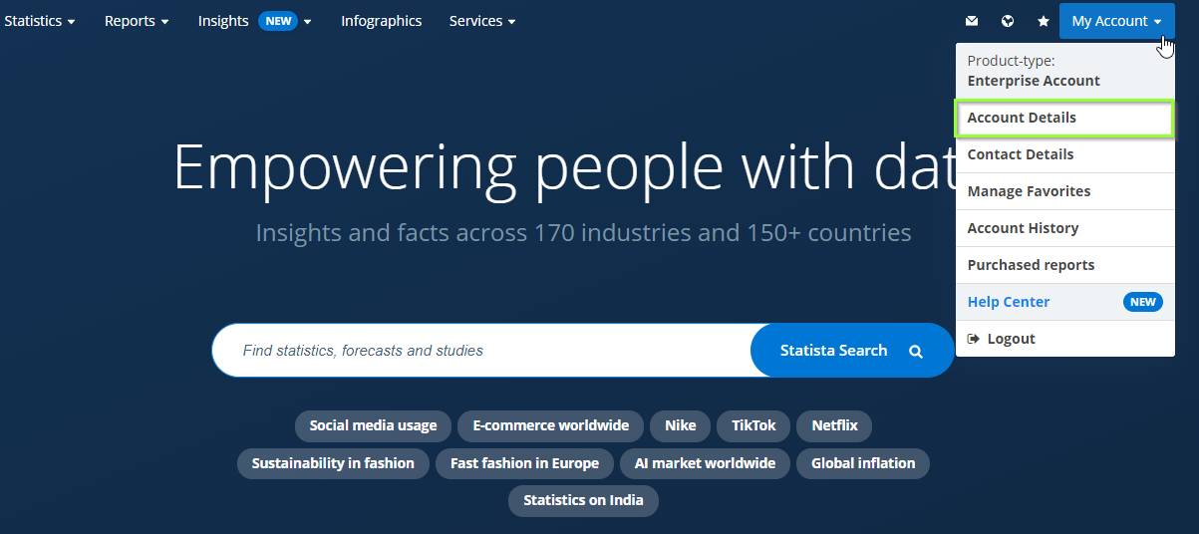Click the Nike topic tag
1199x534 pixels.
[x=681, y=425]
